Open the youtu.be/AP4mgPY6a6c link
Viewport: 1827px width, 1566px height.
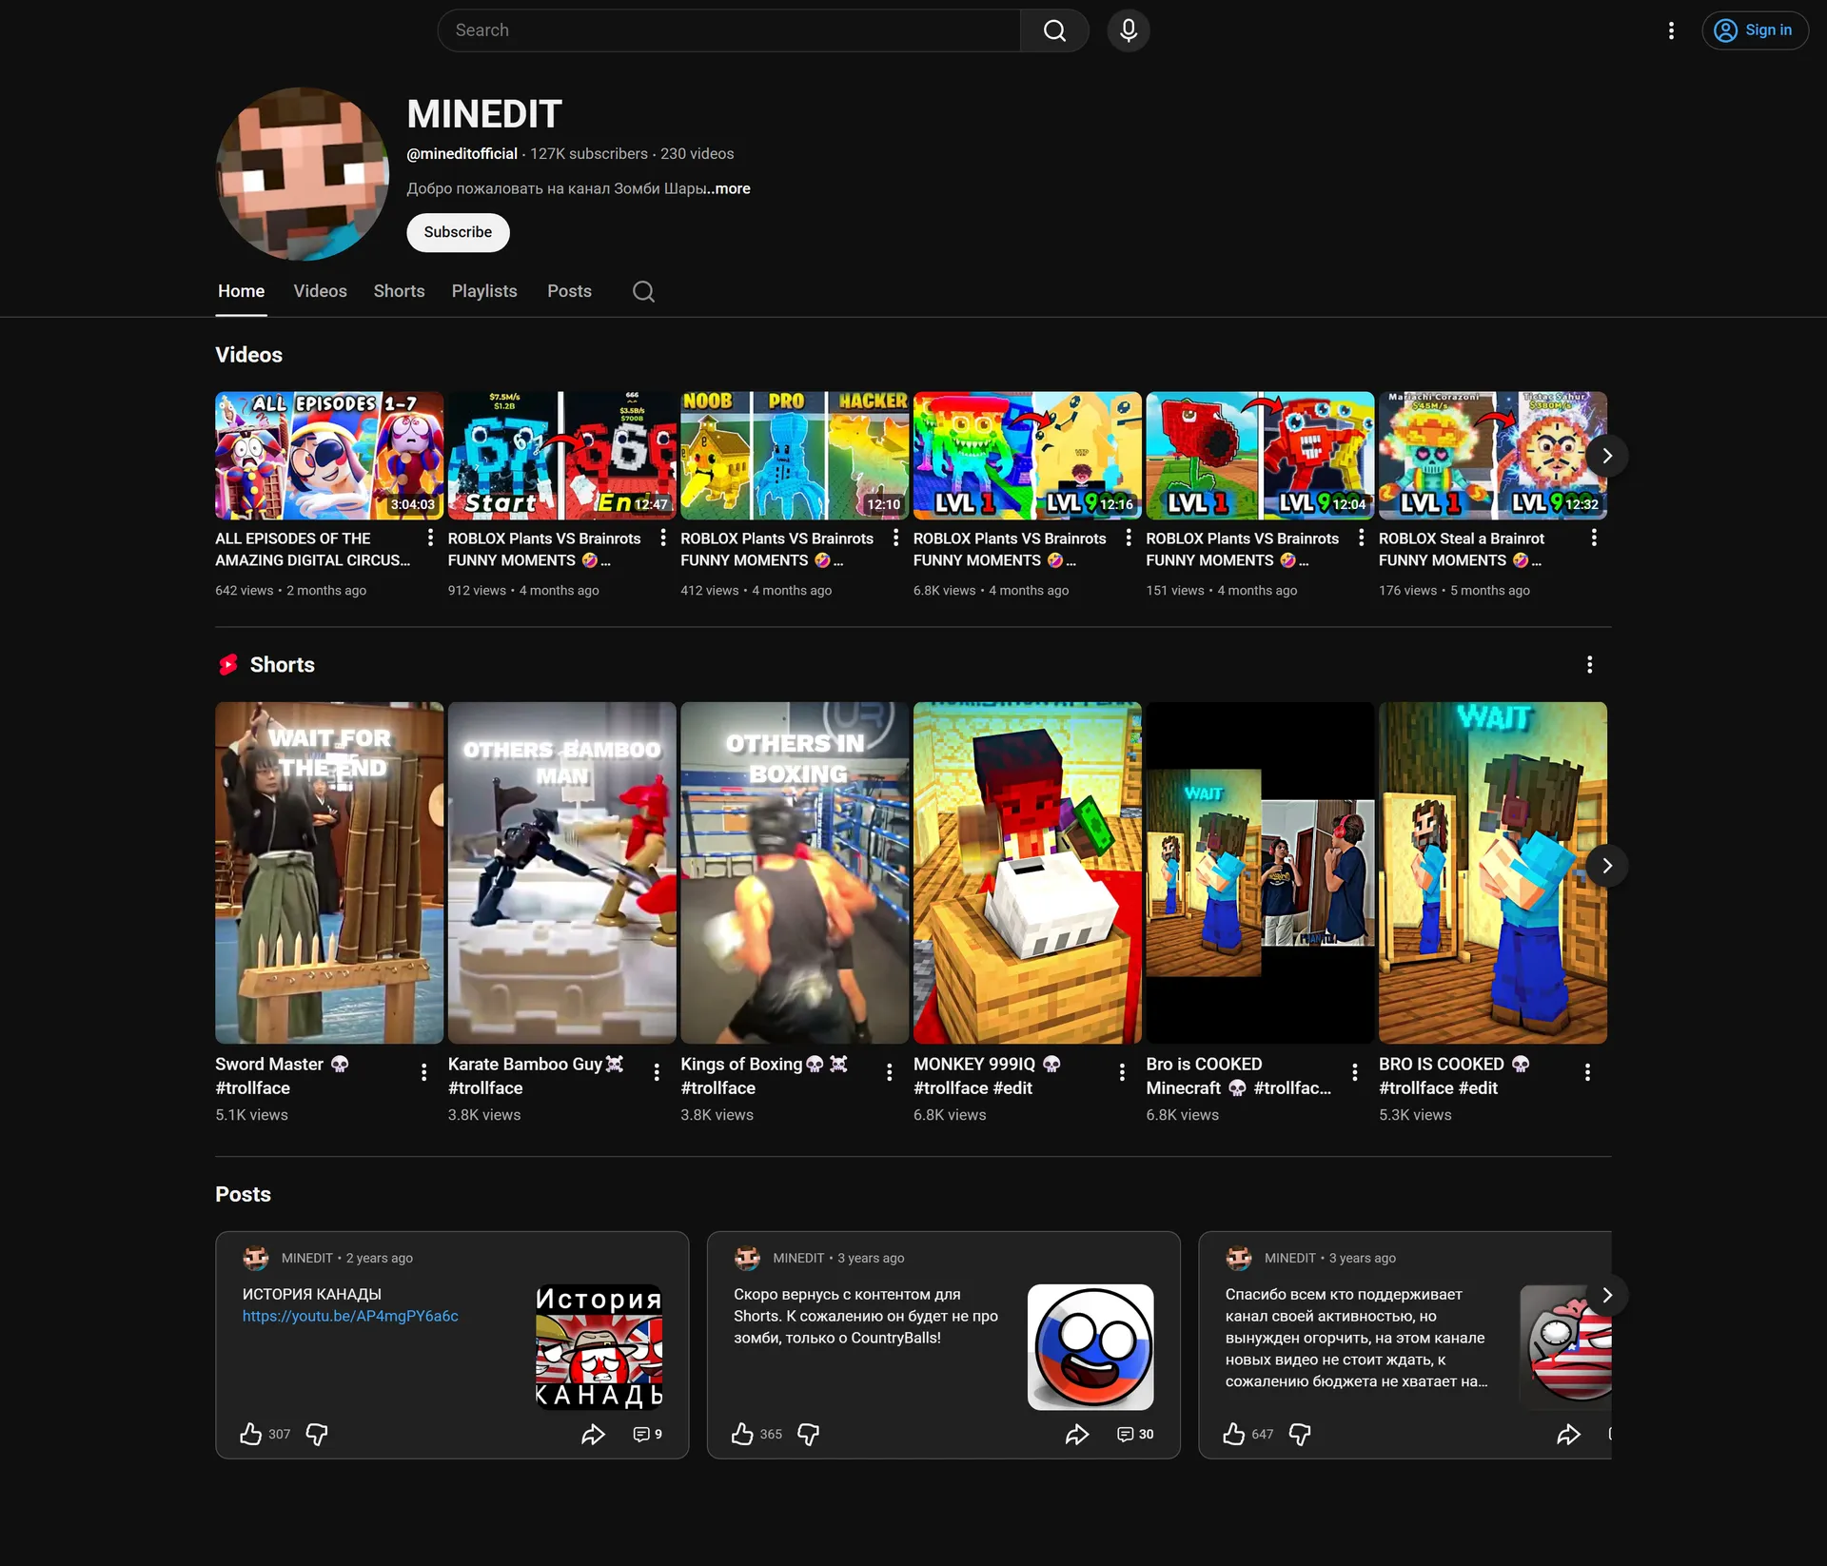(350, 1316)
